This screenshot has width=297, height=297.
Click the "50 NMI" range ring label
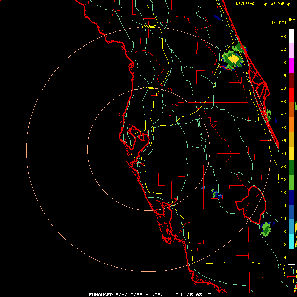pyautogui.click(x=148, y=88)
